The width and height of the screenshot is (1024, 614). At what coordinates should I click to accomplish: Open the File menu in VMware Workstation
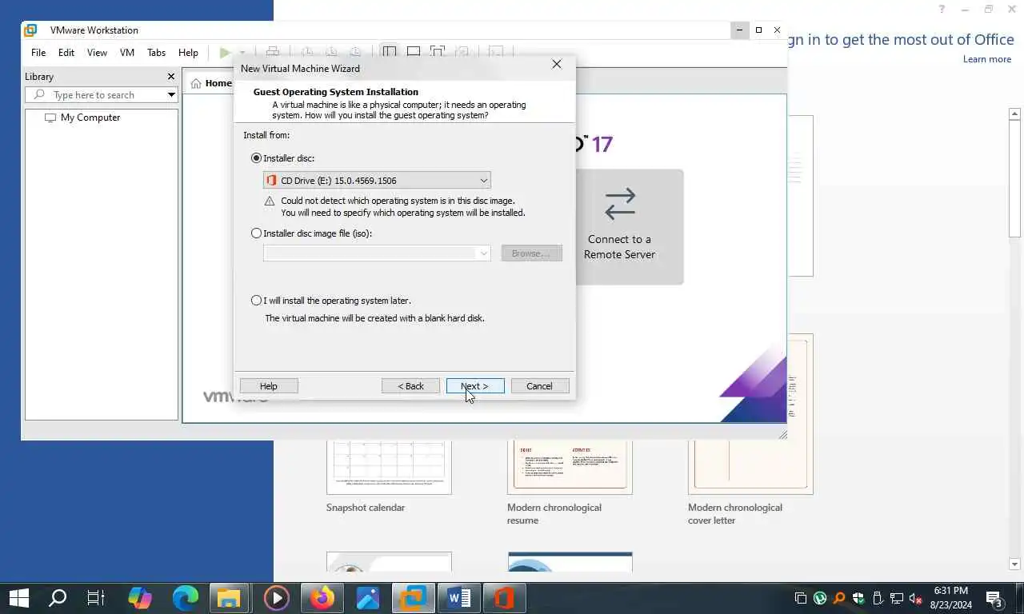coord(38,53)
